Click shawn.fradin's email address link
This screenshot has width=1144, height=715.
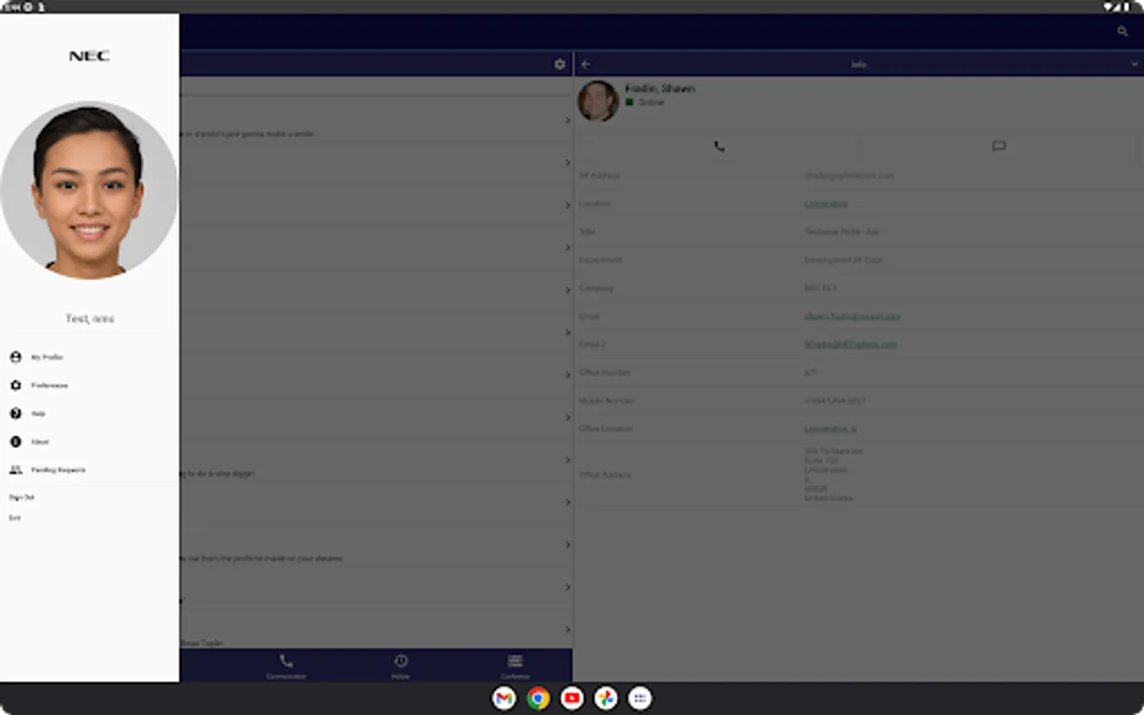(x=850, y=315)
